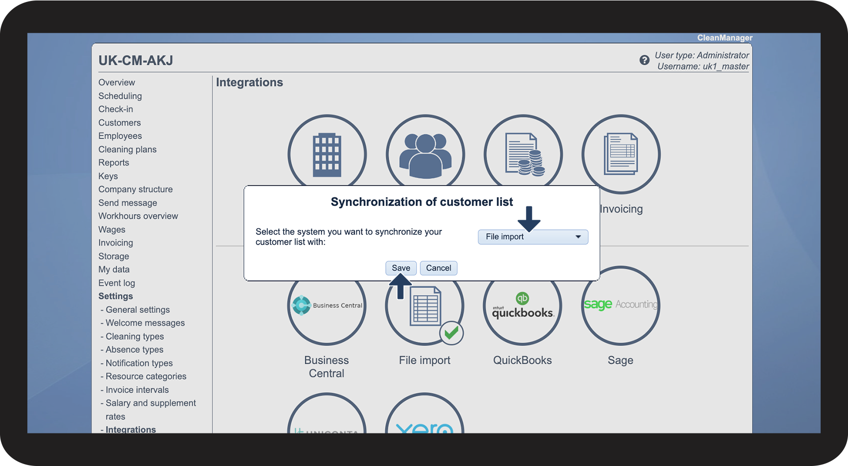Click the File import label under icon
The height and width of the screenshot is (466, 848).
(x=425, y=360)
